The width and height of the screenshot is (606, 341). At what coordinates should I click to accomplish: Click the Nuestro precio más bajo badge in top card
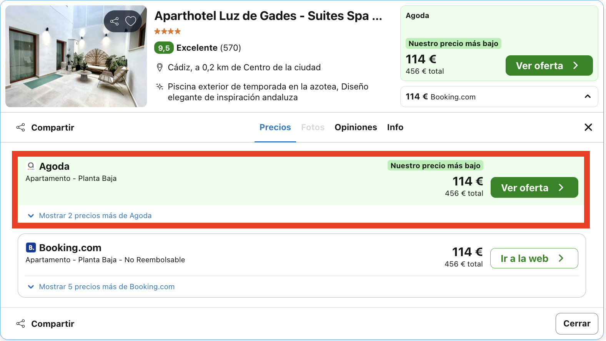click(x=453, y=43)
